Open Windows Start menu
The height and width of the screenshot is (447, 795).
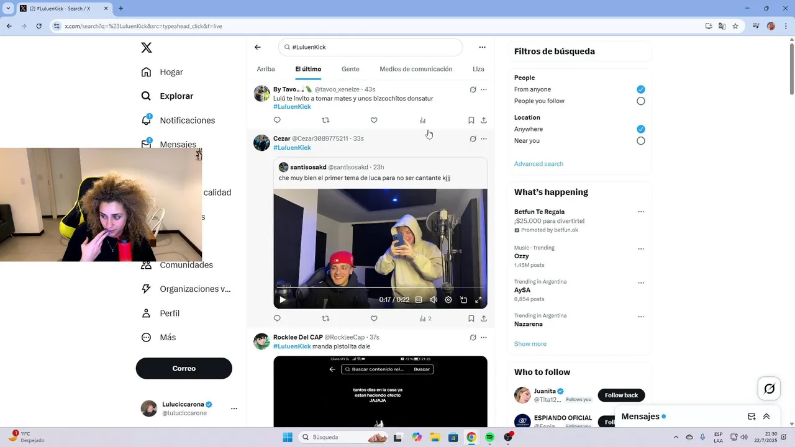288,437
